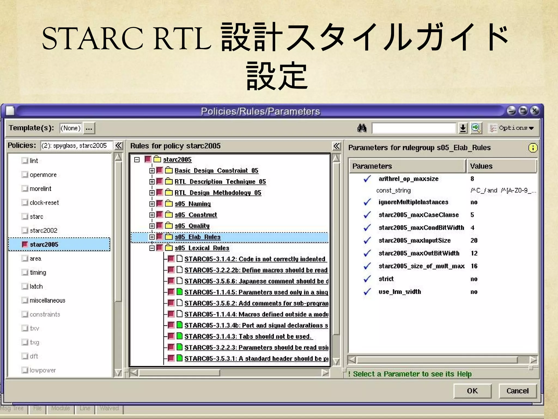This screenshot has width=558, height=419.
Task: Click folder icon of s05_Naming
Action: pyautogui.click(x=169, y=203)
